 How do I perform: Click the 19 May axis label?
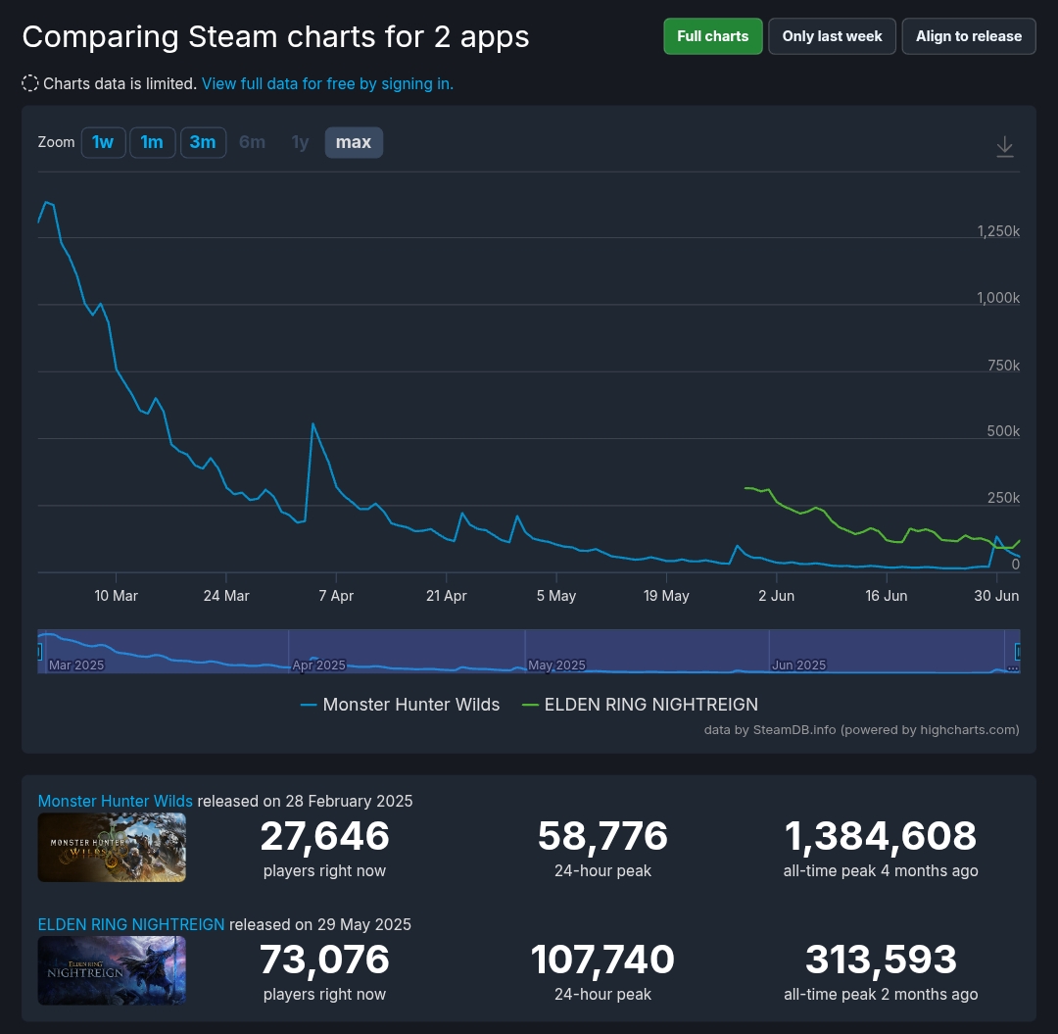[x=666, y=596]
